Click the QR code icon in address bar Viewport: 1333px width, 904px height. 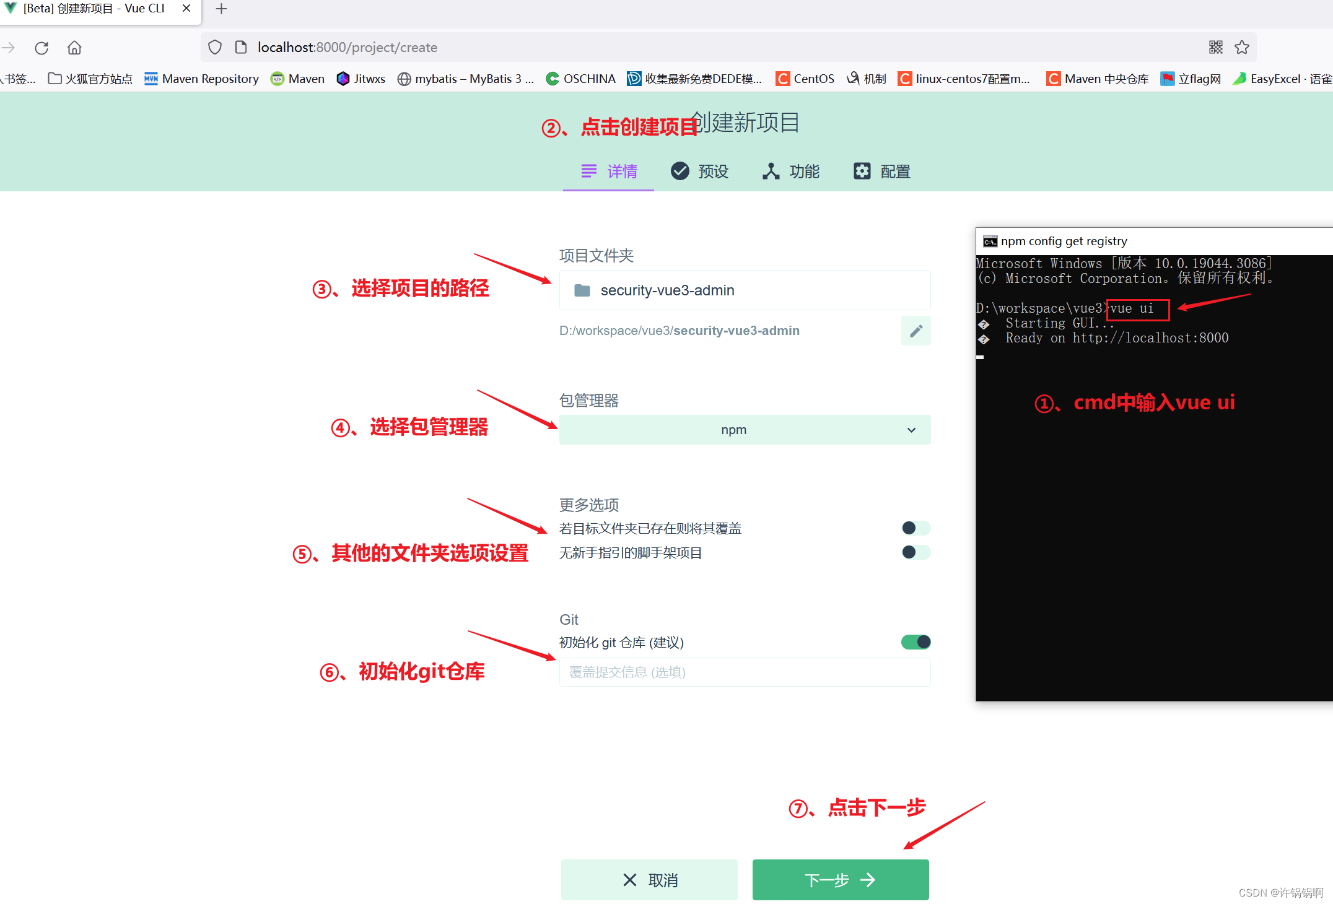[x=1215, y=47]
